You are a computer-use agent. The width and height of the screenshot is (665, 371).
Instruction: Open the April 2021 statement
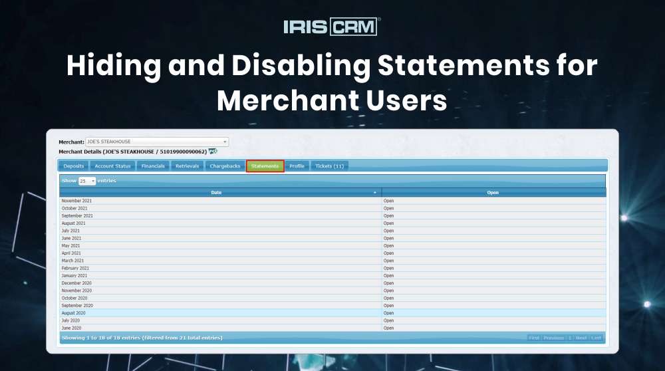[388, 253]
